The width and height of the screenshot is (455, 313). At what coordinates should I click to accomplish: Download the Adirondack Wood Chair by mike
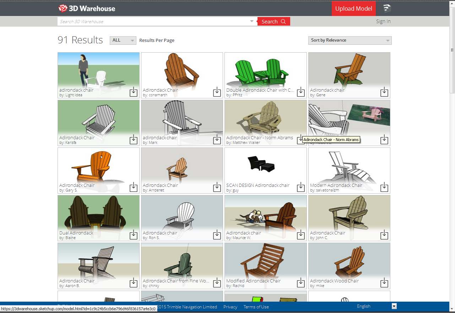pos(384,283)
